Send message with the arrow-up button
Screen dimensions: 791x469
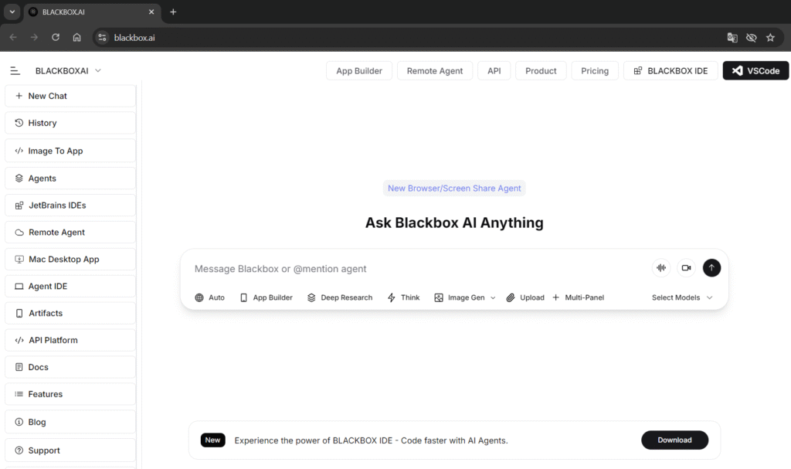(711, 268)
